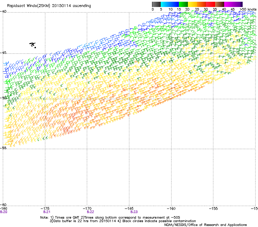Click the black island outline near -45 latitude

pyautogui.click(x=33, y=45)
